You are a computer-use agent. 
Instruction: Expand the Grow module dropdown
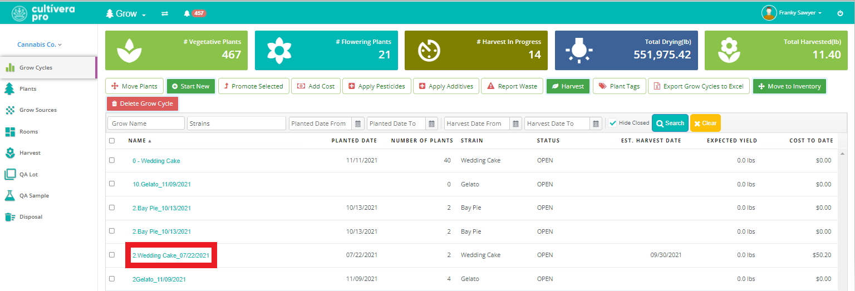click(x=126, y=13)
